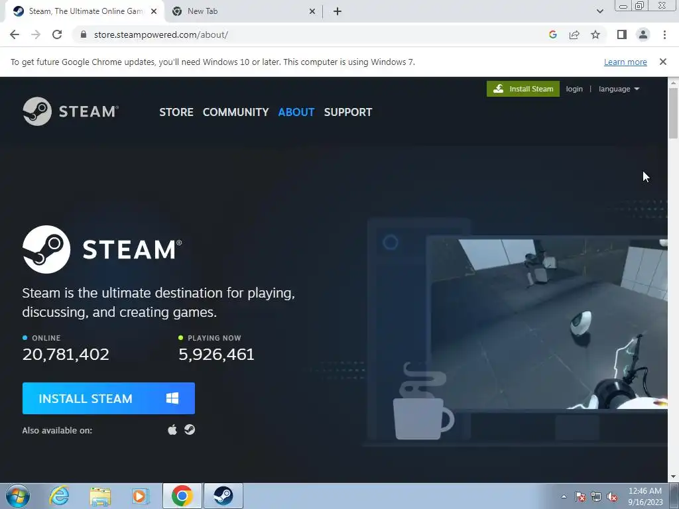Screen dimensions: 679x509
Task: Toggle the browser side panel icon
Action: (x=622, y=34)
